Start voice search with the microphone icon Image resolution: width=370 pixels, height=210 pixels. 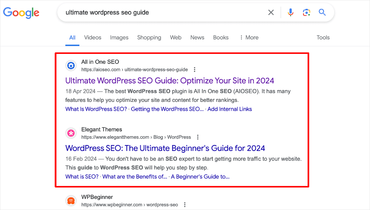tap(291, 12)
